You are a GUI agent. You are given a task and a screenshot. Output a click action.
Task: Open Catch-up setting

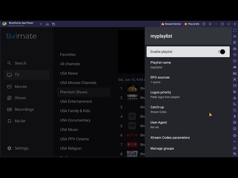click(x=188, y=109)
